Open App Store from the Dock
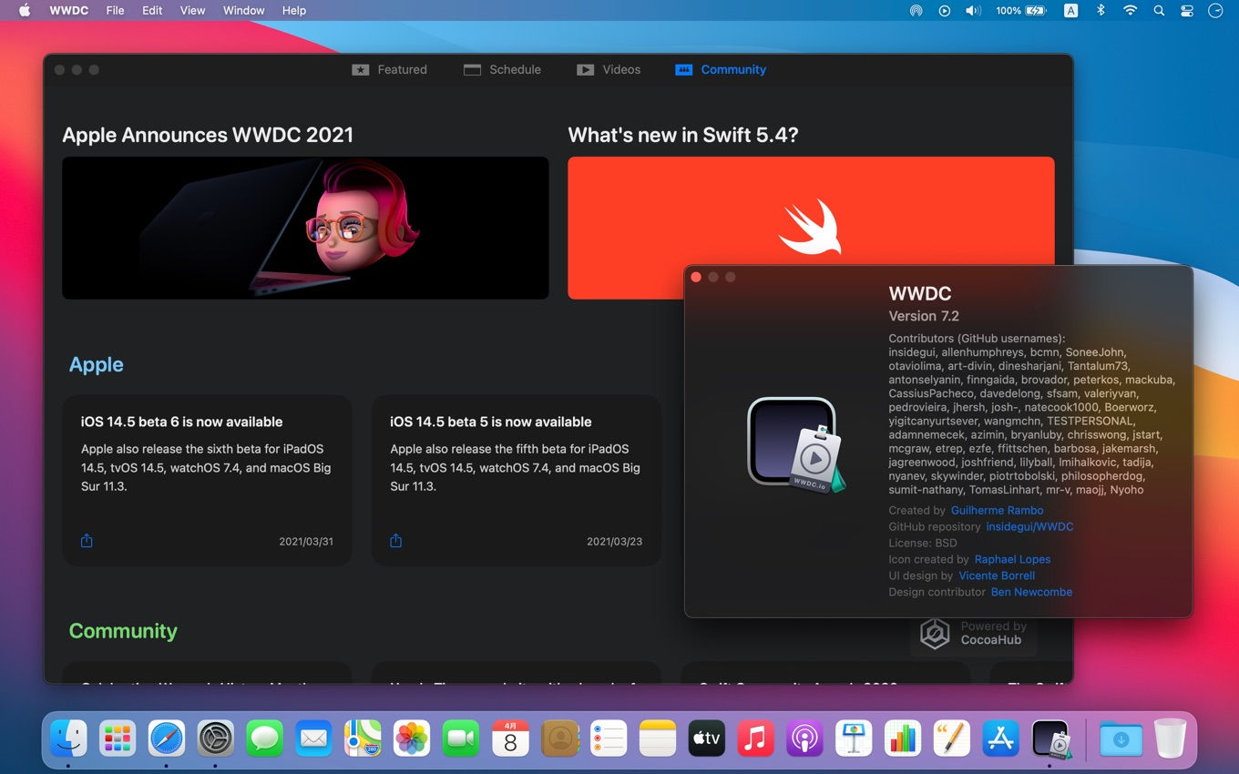This screenshot has height=774, width=1239. (1001, 738)
